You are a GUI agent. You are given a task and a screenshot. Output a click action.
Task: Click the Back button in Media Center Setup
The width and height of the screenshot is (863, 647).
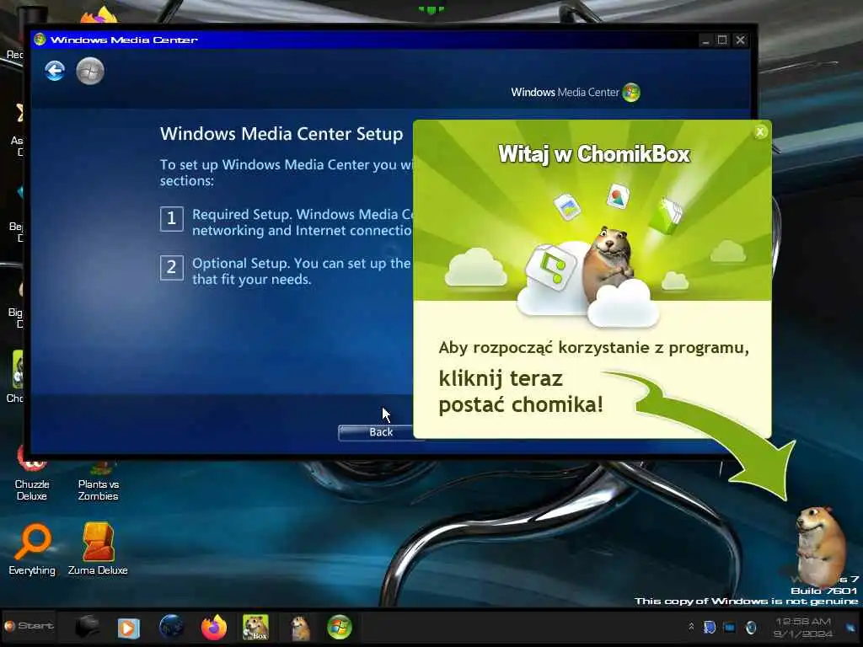pos(381,432)
